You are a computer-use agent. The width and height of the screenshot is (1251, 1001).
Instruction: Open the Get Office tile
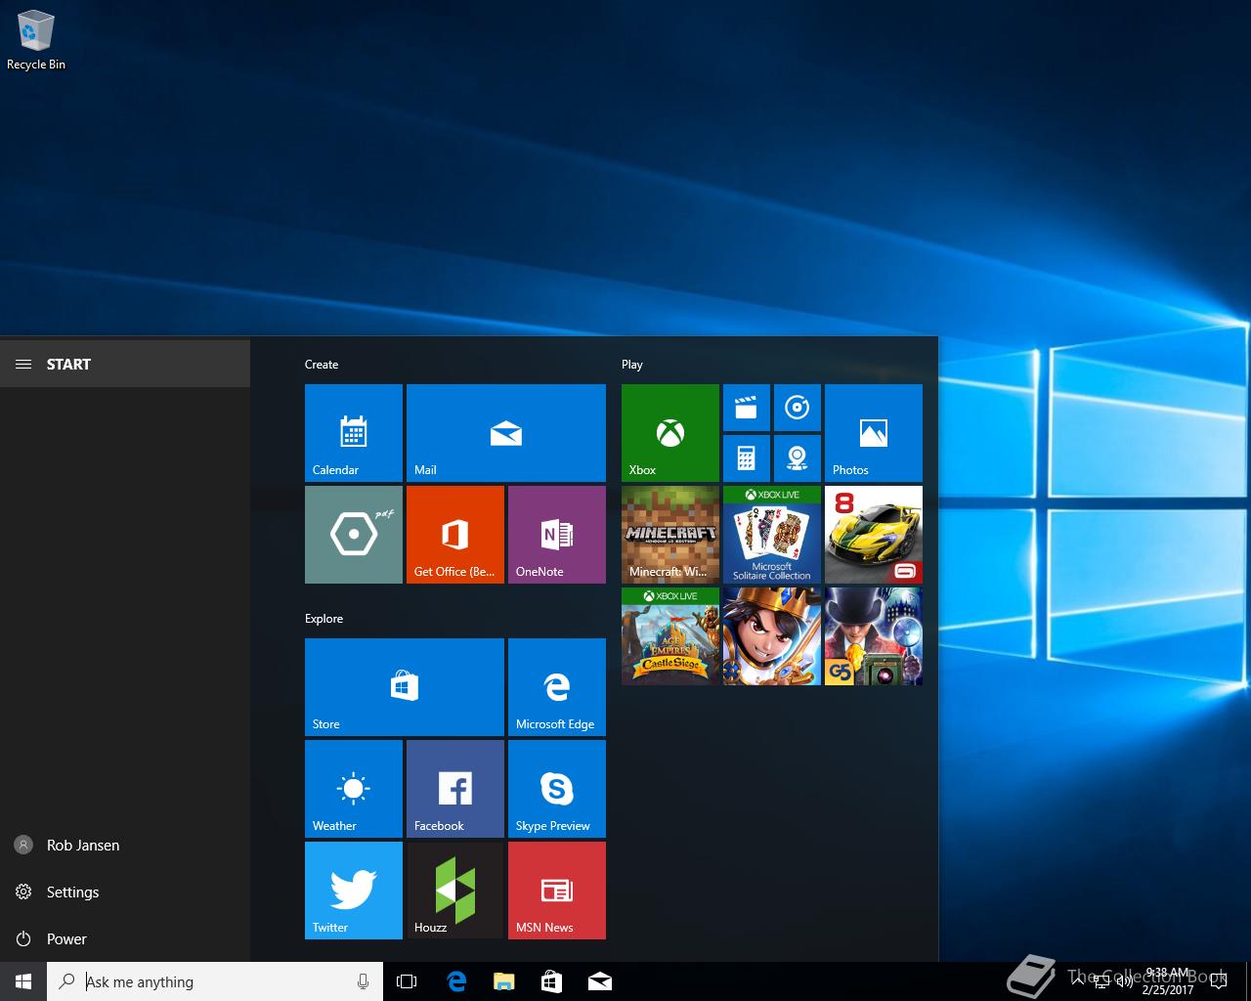[x=455, y=535]
